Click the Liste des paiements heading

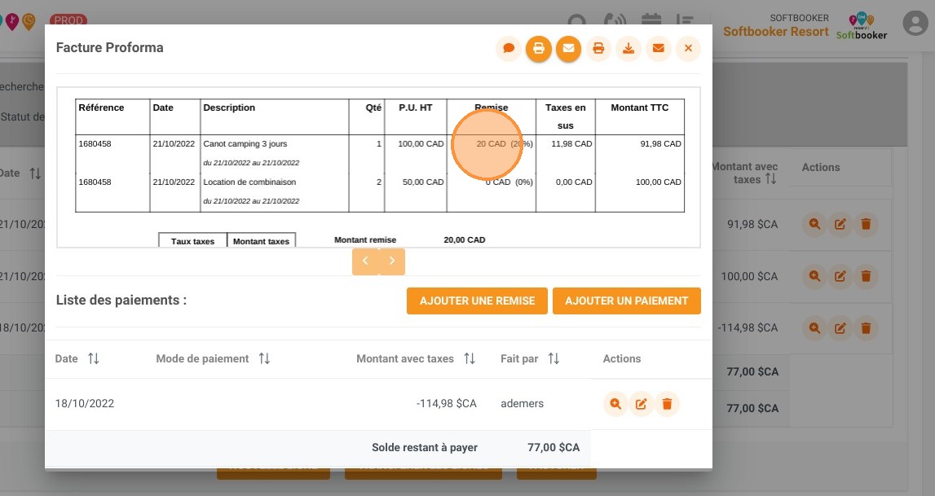121,300
